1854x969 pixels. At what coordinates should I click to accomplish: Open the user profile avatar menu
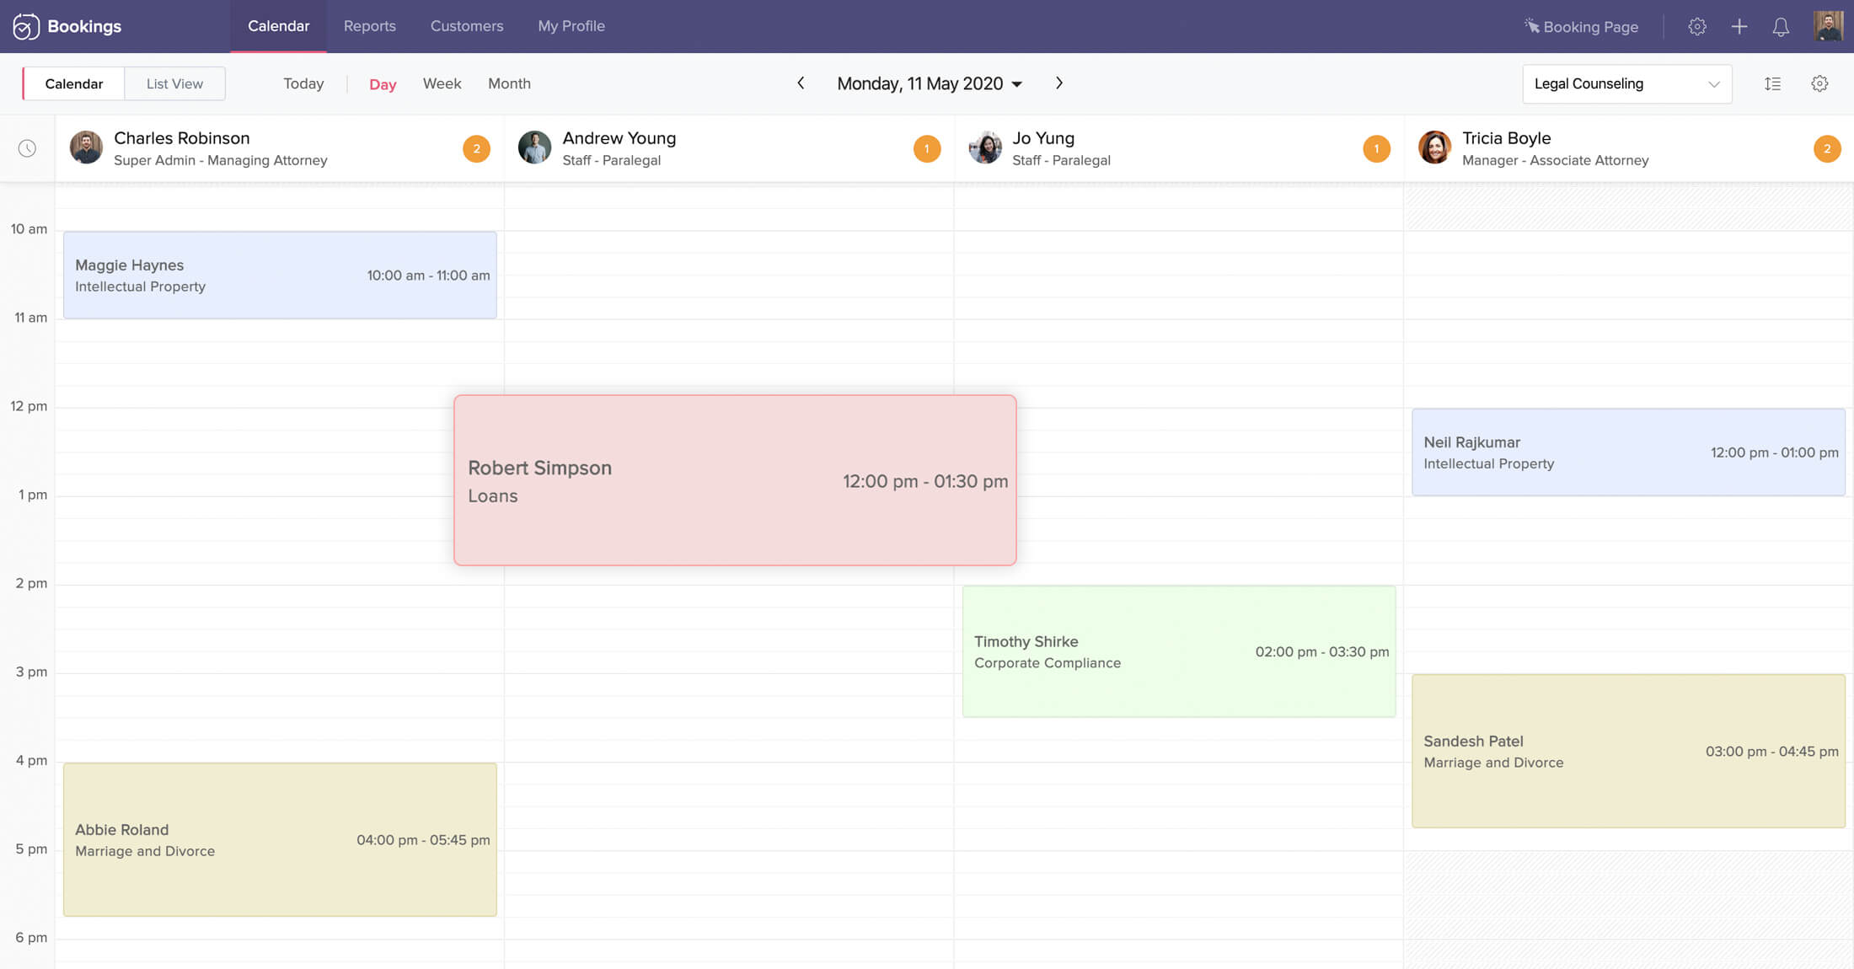pyautogui.click(x=1827, y=26)
